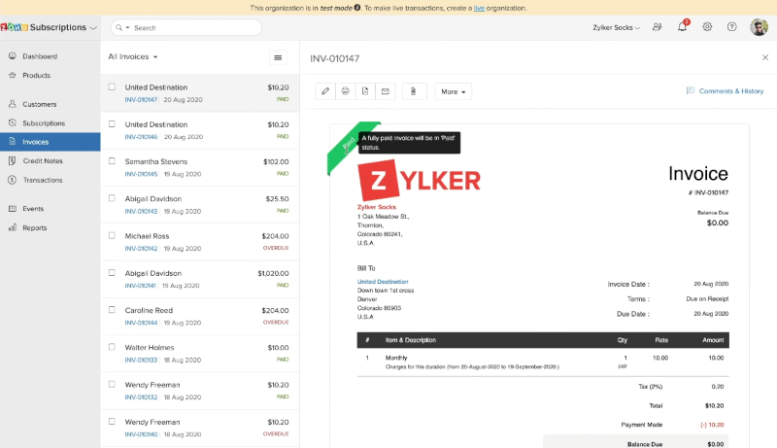
Task: Open the search scope dropdown arrow
Action: (x=127, y=28)
